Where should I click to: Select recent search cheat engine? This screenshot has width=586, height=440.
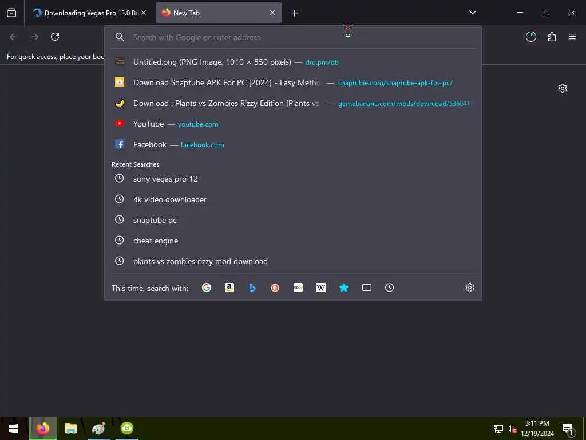tap(293, 241)
